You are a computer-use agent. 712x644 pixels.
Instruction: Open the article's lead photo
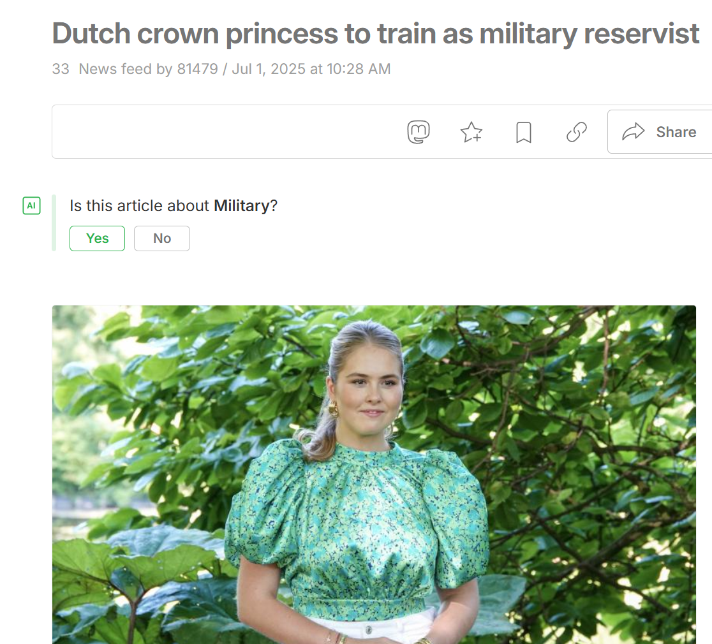tap(374, 474)
